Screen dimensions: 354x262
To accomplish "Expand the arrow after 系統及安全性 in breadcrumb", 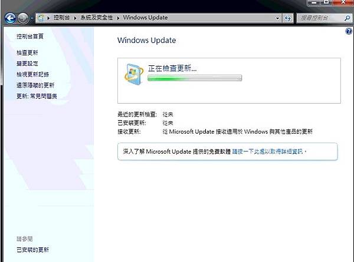I will [x=118, y=18].
